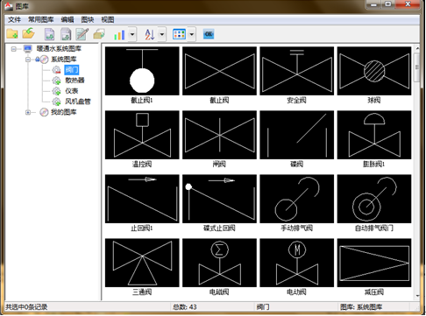Select the 风机盘管 category in the tree
The width and height of the screenshot is (426, 316).
[78, 102]
